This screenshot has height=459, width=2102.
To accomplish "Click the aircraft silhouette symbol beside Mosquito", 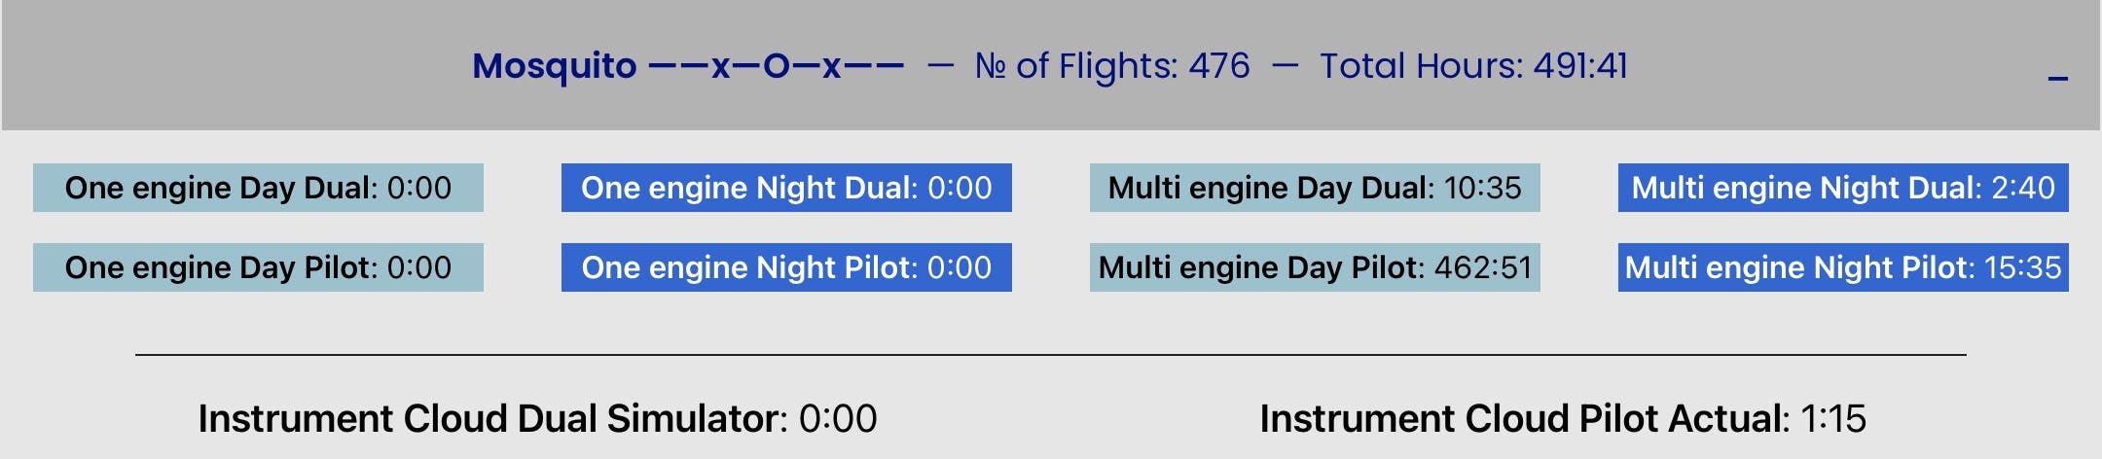I will pos(776,66).
